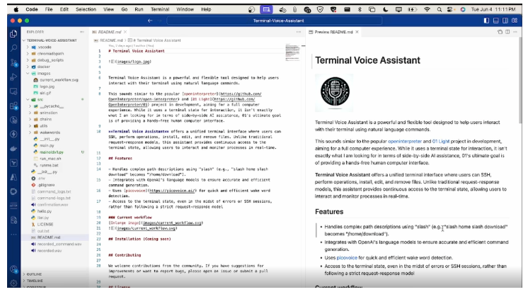Open the Explorer view in activity bar
The image size is (528, 292).
(x=13, y=34)
